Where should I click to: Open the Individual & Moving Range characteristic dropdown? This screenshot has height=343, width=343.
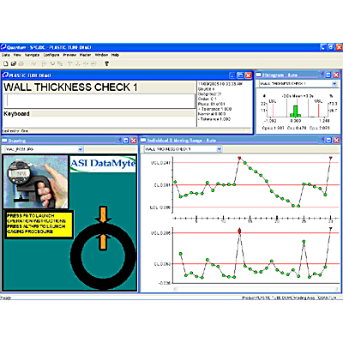click(219, 149)
